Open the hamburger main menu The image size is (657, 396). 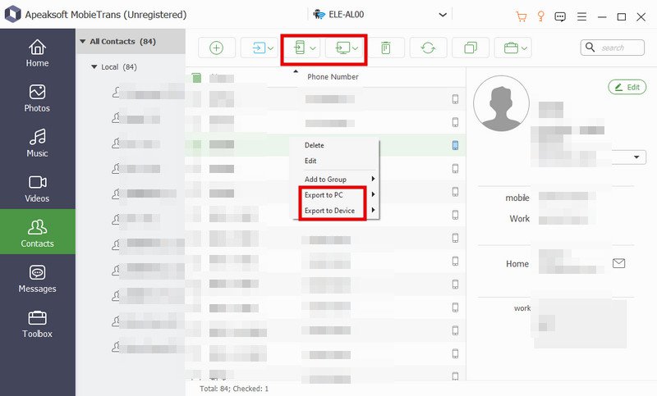click(x=581, y=16)
